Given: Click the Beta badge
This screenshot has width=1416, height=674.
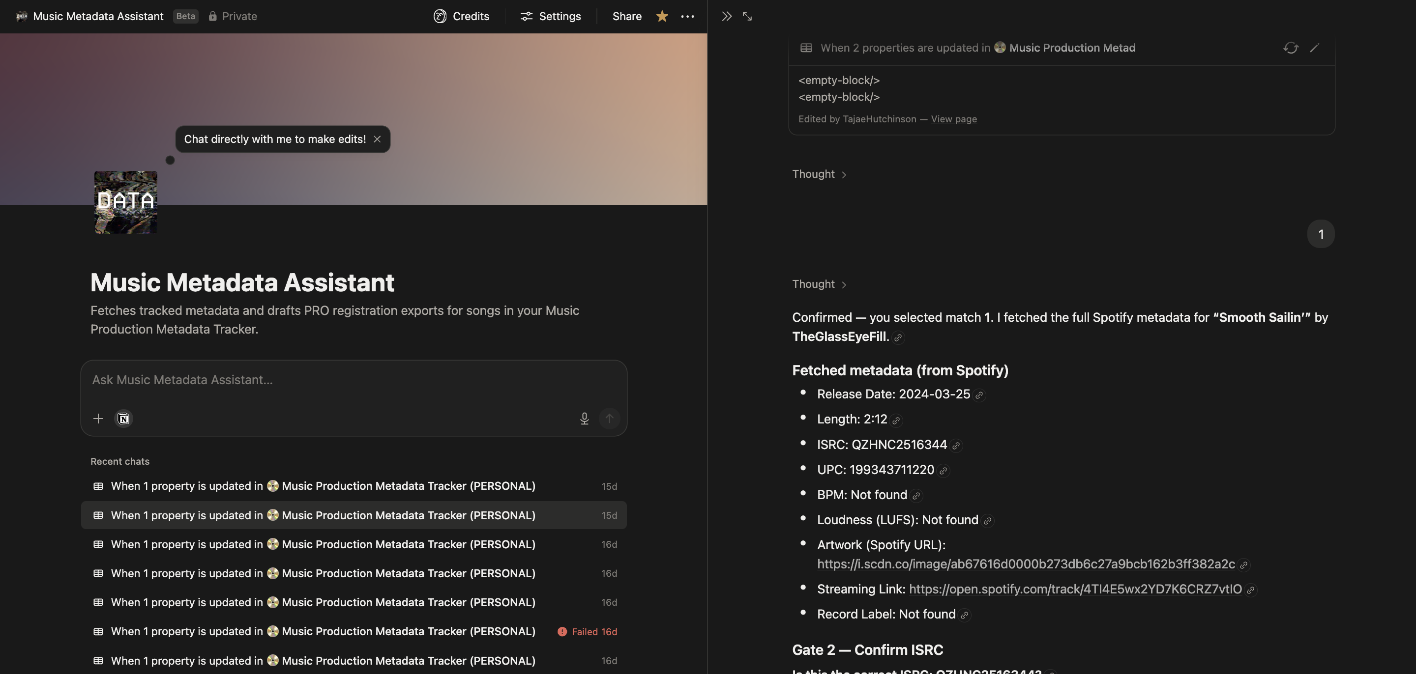Looking at the screenshot, I should coord(185,17).
